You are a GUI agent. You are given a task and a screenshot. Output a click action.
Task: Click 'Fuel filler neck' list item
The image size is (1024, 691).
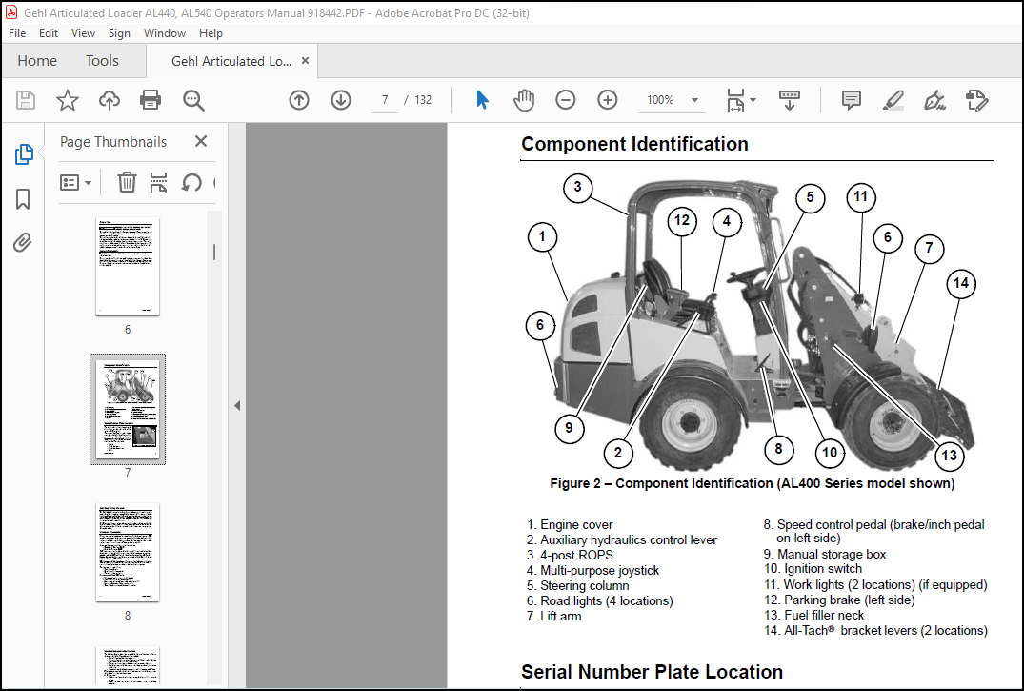tap(824, 615)
